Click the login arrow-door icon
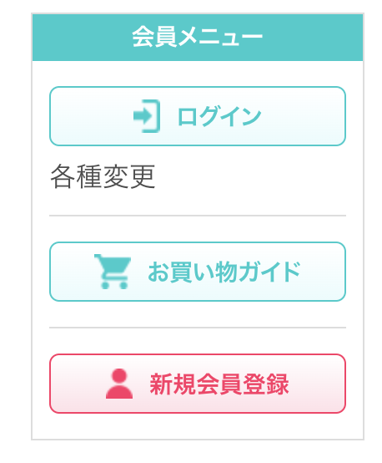 (x=147, y=116)
